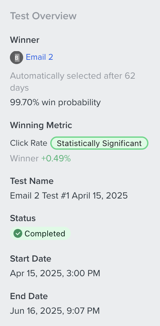Click the Test Overview heading
This screenshot has width=160, height=326.
coord(43,16)
